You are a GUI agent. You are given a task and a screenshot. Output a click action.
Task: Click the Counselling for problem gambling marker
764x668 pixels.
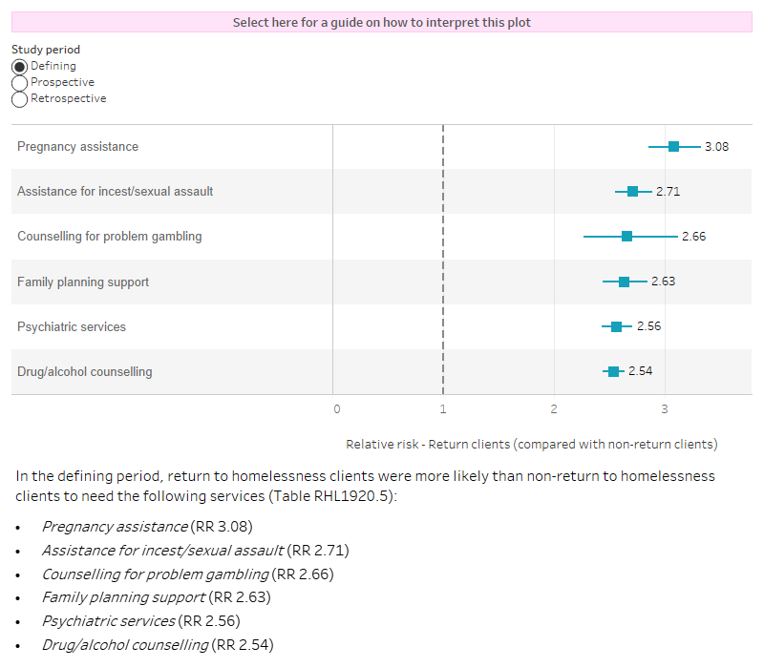coord(627,236)
